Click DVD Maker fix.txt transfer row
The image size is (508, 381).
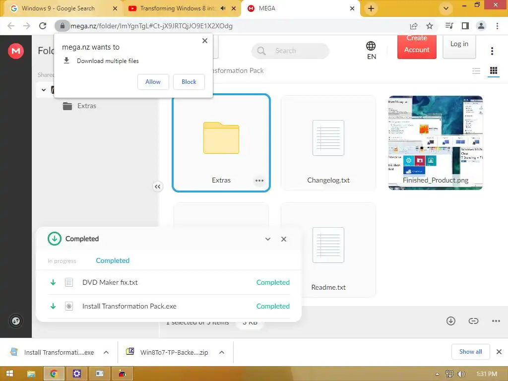169,282
